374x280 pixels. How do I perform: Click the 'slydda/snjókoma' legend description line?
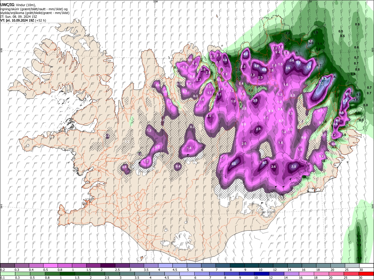click(x=35, y=13)
